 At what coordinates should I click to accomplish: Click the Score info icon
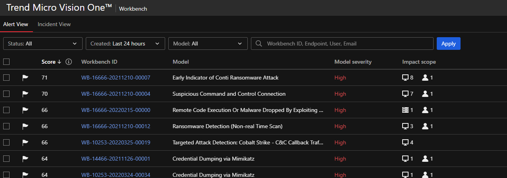point(69,62)
